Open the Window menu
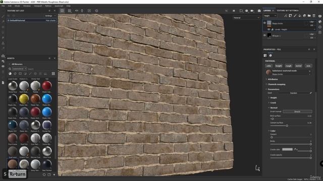 (27, 6)
